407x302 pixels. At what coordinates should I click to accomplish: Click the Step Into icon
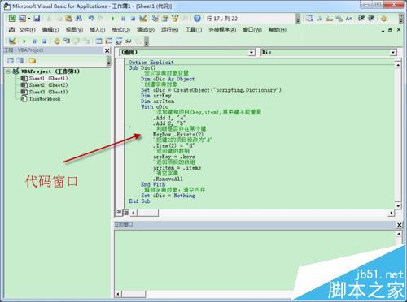(x=67, y=41)
